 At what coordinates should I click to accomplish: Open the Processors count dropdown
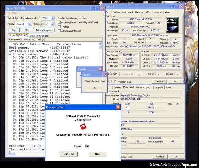tap(52, 24)
